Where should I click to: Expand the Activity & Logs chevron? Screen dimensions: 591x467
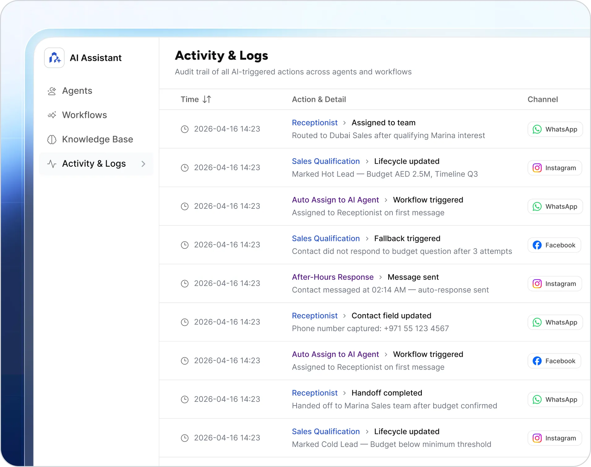143,164
